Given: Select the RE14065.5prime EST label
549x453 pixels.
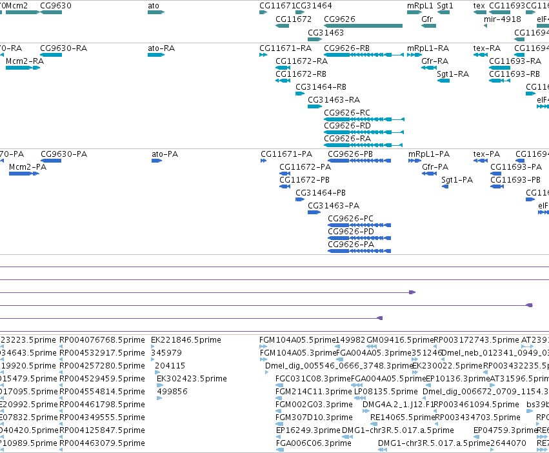Looking at the screenshot, I should 403,418.
